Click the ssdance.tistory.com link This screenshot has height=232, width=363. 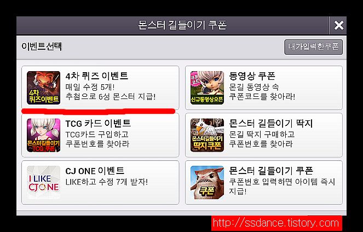pyautogui.click(x=276, y=223)
